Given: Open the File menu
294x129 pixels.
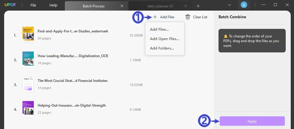Looking at the screenshot, I should [33, 5].
